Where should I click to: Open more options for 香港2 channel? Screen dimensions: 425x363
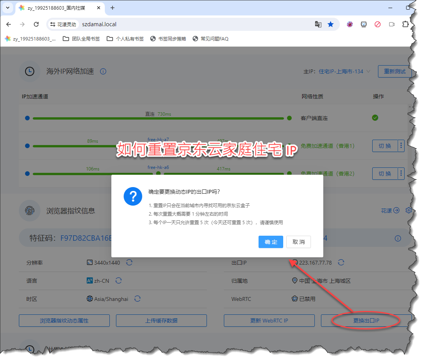coord(401,174)
